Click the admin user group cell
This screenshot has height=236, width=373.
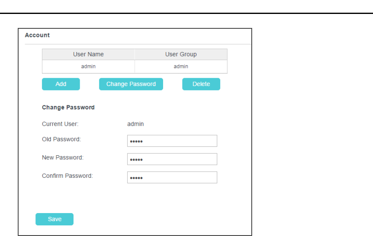(x=181, y=66)
